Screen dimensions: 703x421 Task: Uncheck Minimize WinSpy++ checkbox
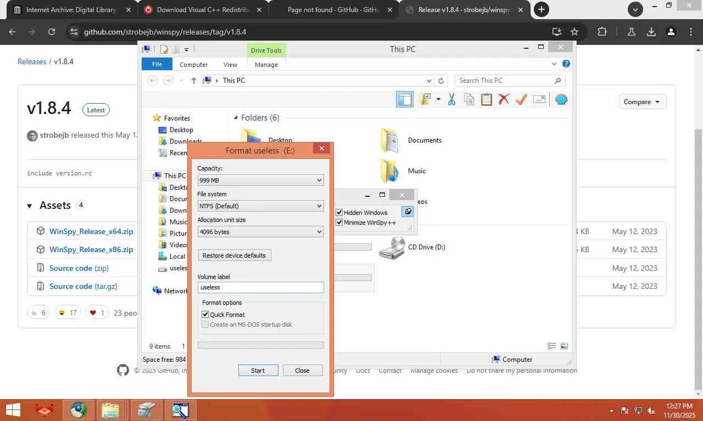point(339,223)
